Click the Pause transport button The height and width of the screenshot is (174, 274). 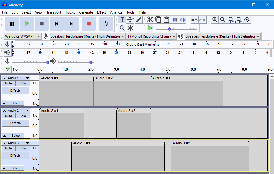coord(12,24)
